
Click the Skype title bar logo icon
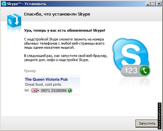coord(4,4)
